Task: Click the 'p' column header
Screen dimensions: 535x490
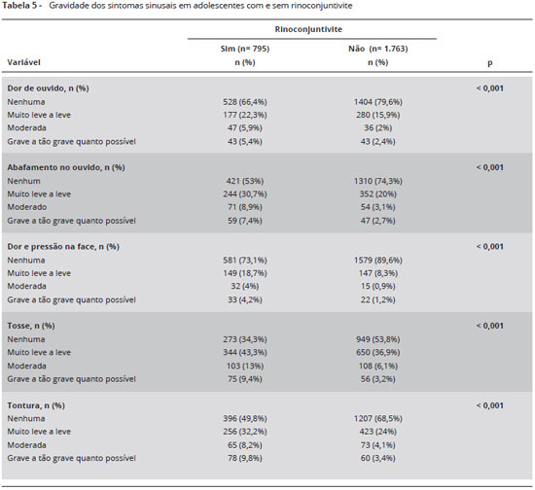Action: click(490, 63)
